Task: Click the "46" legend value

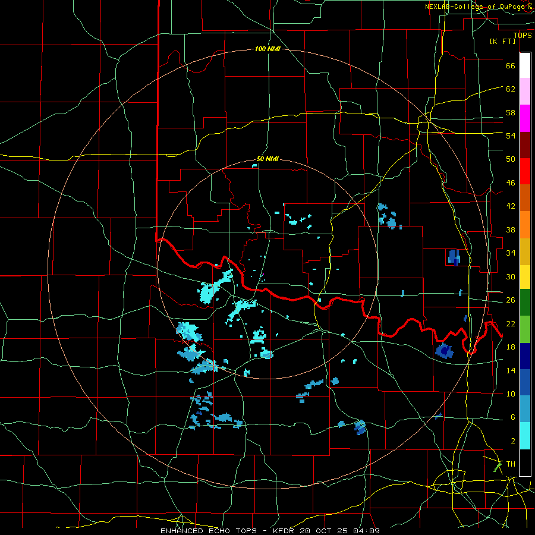Action: [x=511, y=183]
